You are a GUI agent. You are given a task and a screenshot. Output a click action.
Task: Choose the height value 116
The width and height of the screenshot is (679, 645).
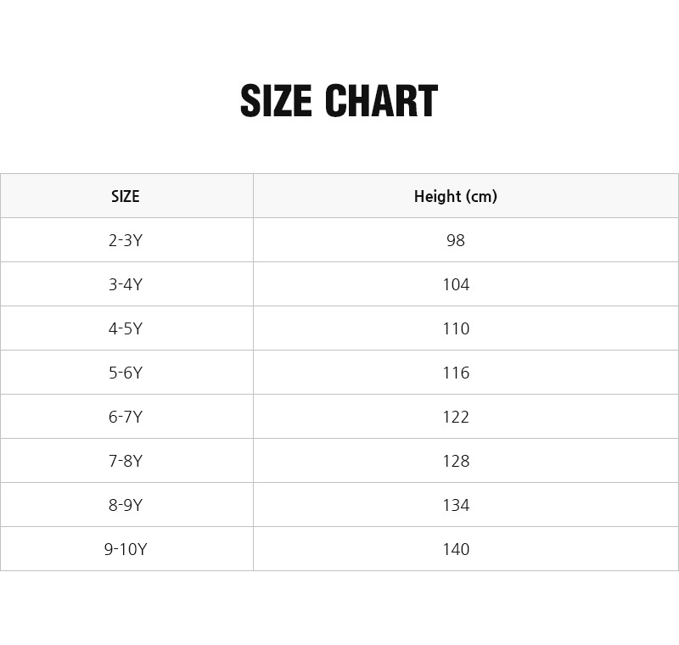(456, 373)
